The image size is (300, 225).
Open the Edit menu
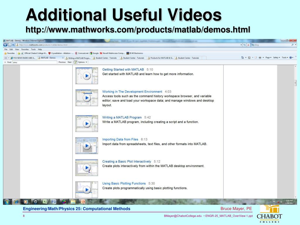[11, 49]
